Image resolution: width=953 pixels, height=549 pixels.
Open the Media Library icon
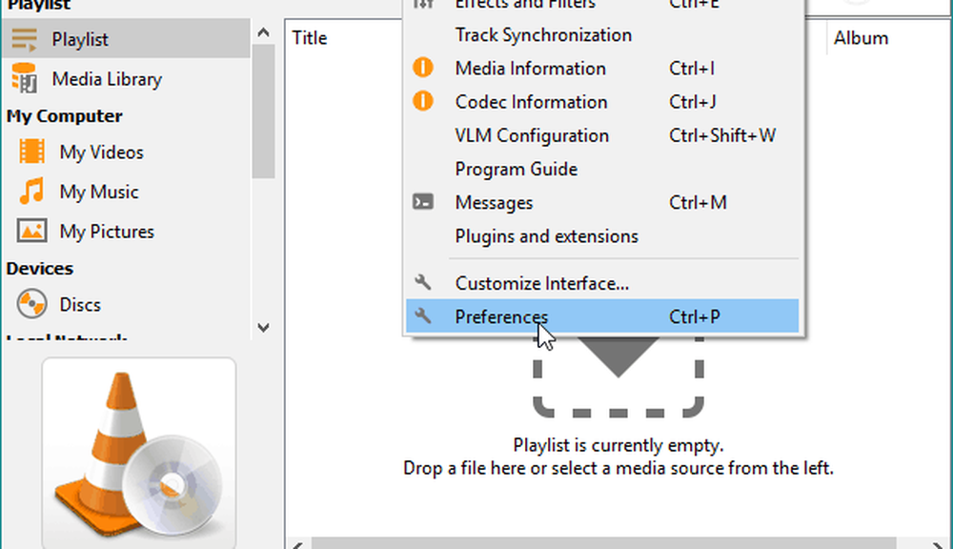point(25,79)
